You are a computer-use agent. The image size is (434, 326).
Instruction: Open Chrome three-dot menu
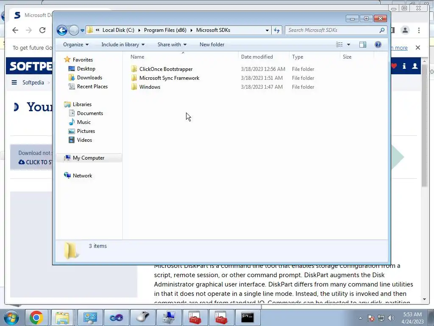[419, 30]
